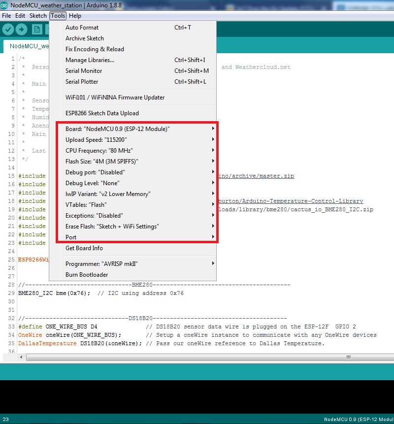Click #include on line 23

pos(32,243)
